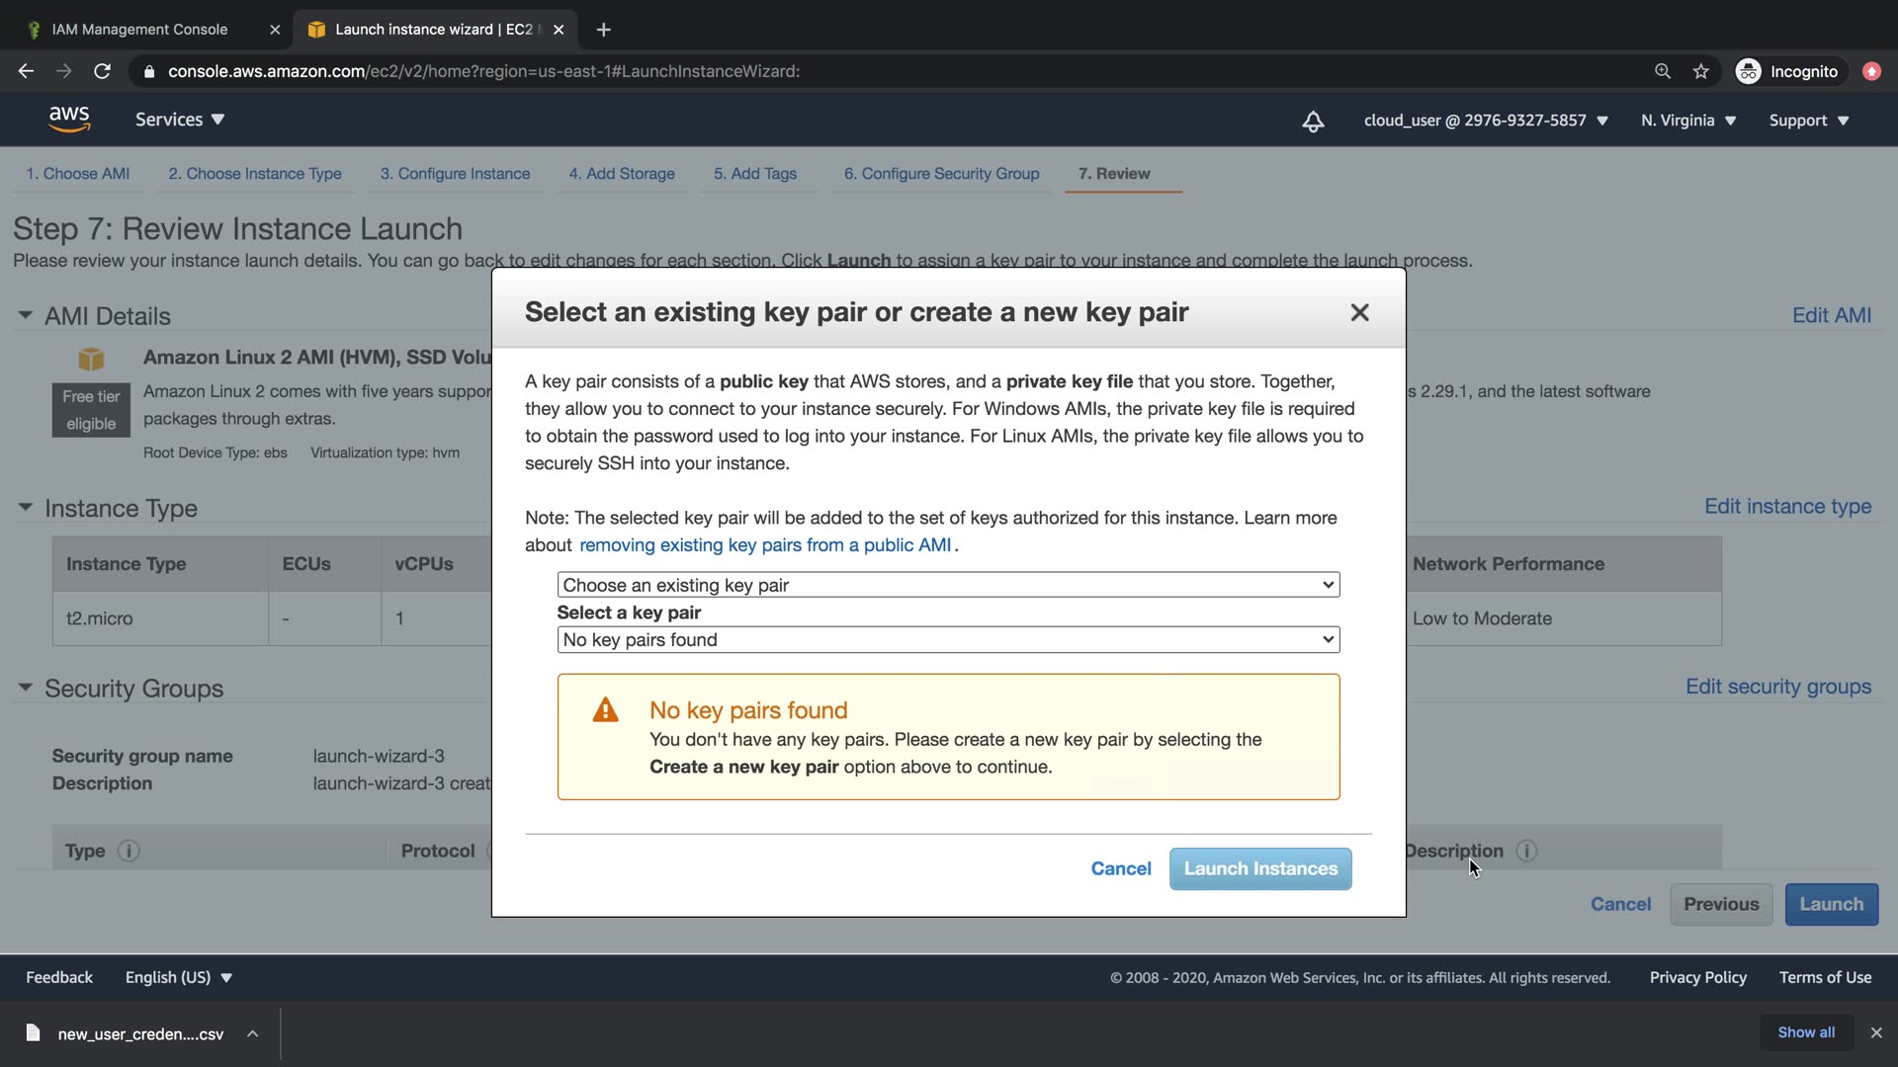This screenshot has width=1898, height=1067.
Task: Open removing existing key pairs link
Action: (x=765, y=545)
